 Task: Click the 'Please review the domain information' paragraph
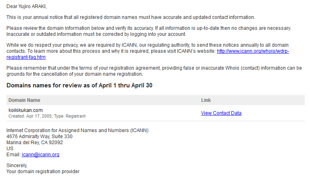point(149,31)
